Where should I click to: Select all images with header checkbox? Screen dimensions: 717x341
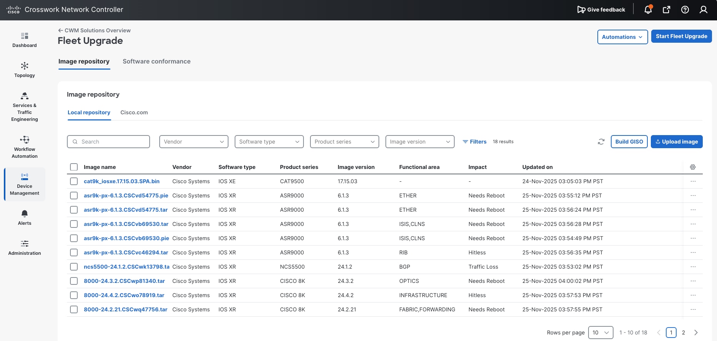[x=74, y=167]
